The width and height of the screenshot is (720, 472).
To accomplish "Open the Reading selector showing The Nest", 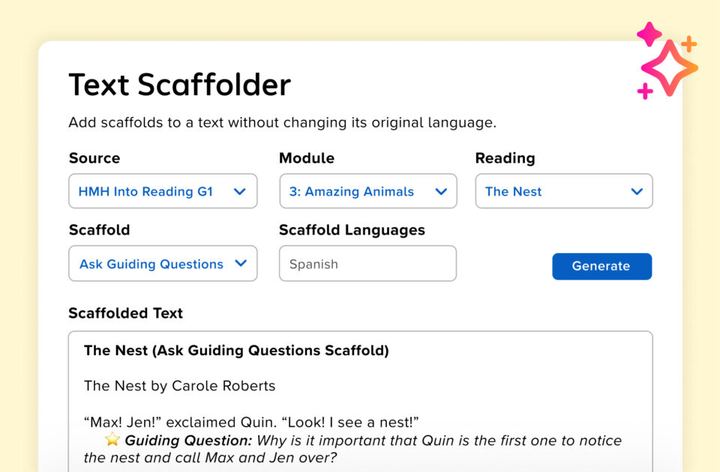I will point(564,191).
